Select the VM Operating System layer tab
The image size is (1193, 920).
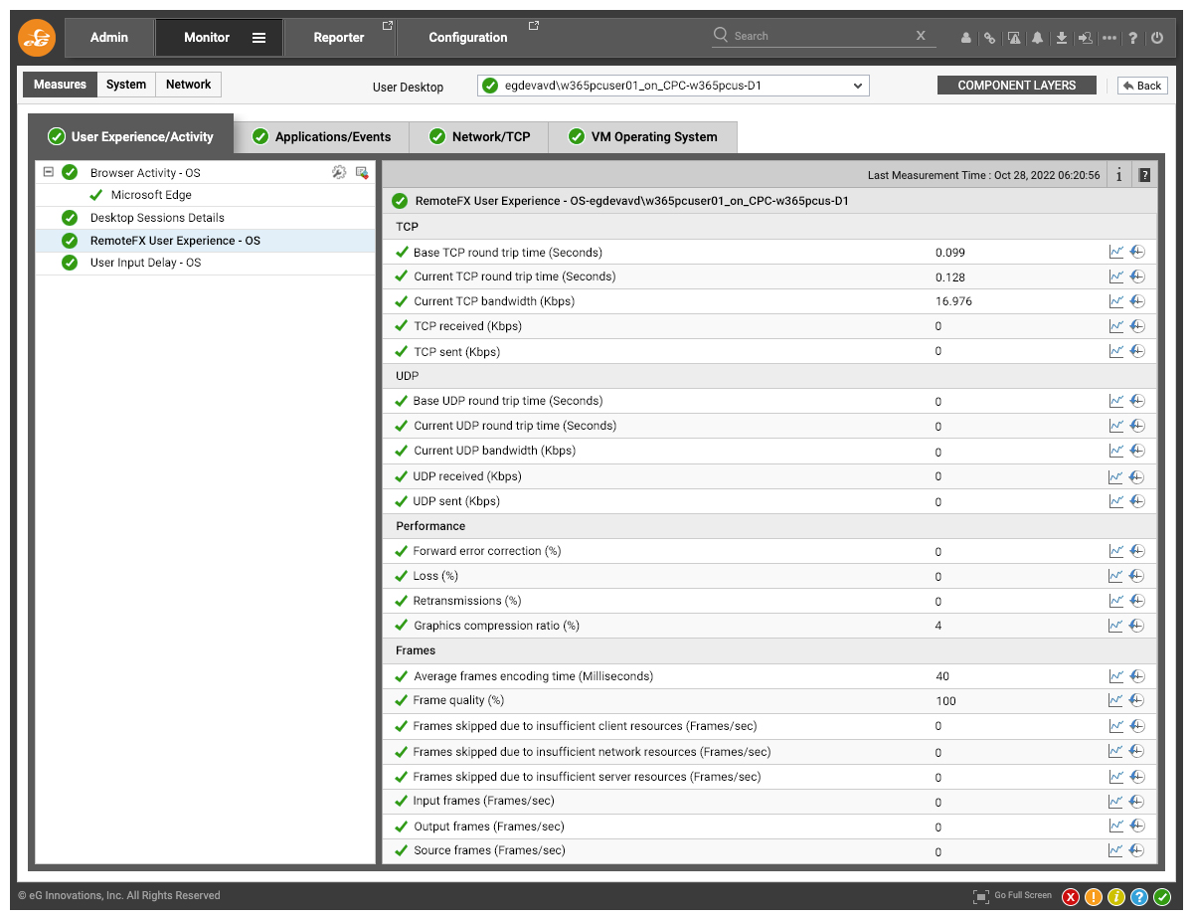coord(642,137)
